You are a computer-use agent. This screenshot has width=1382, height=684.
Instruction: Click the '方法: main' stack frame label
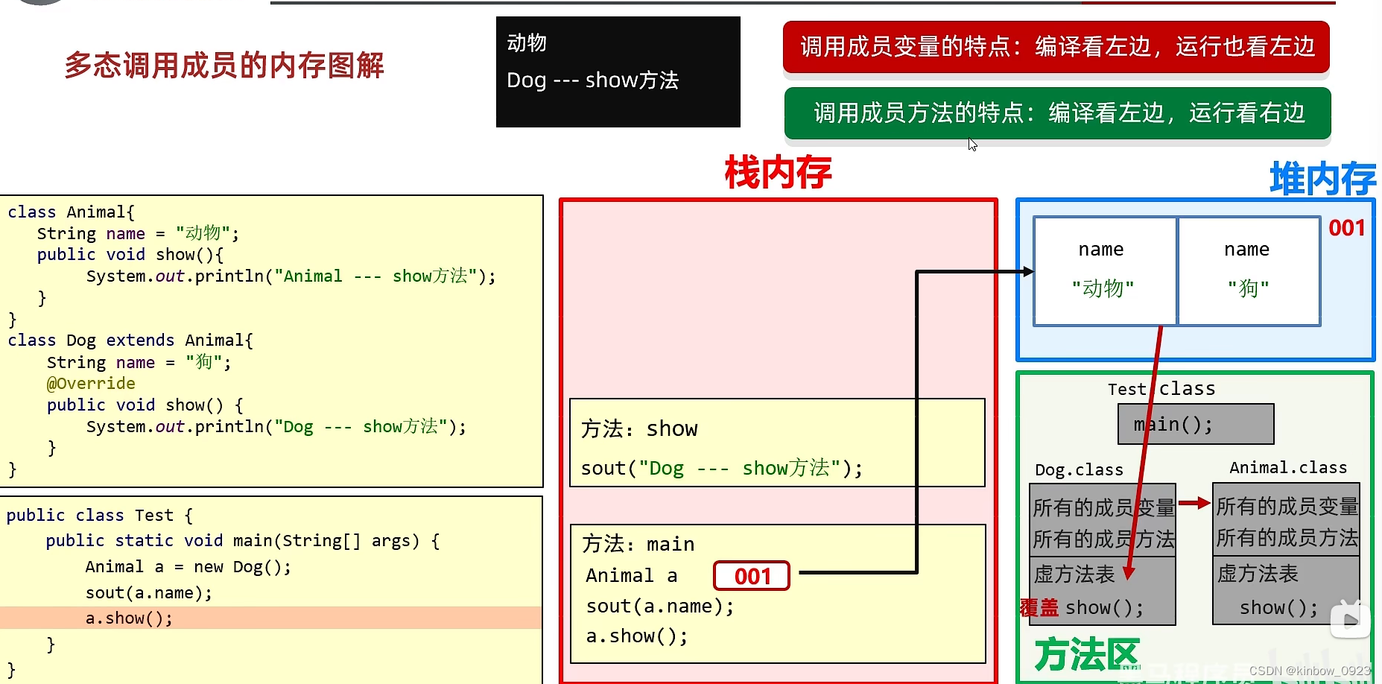coord(638,544)
